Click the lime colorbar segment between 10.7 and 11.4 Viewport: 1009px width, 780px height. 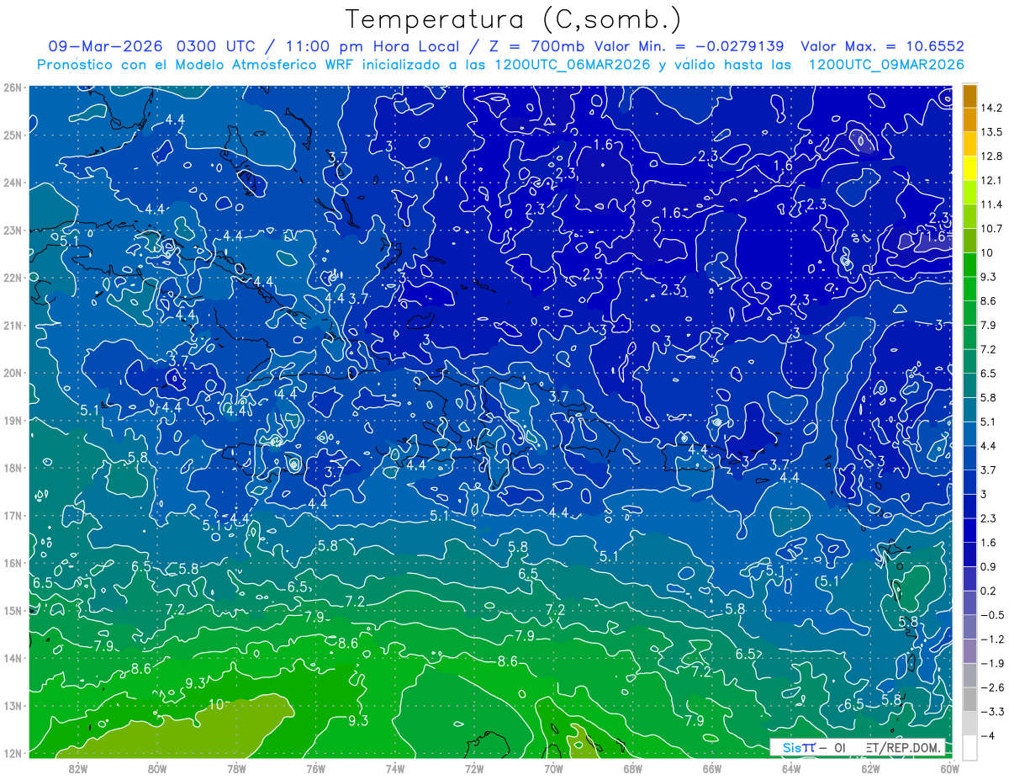969,216
